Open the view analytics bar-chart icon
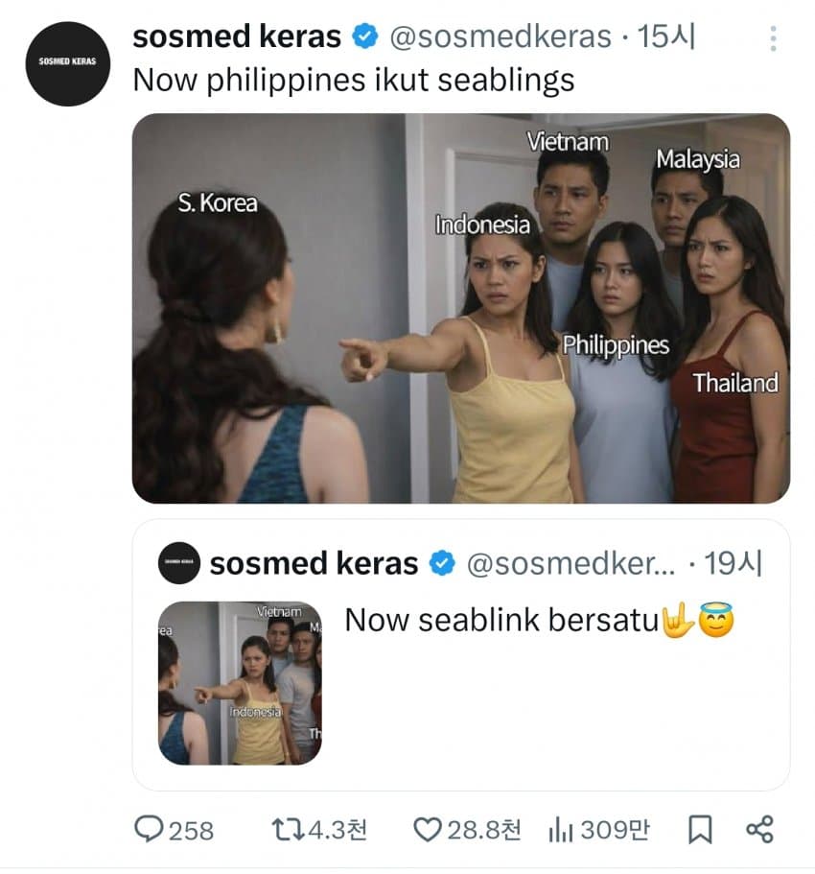Viewport: 815px width, 874px height. [x=560, y=829]
